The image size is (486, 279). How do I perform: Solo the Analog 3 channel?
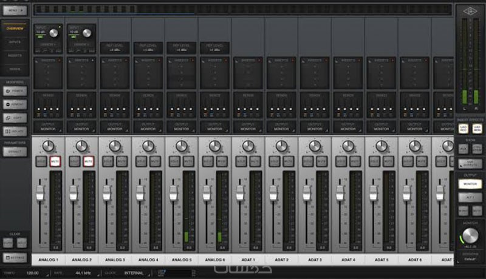click(108, 161)
